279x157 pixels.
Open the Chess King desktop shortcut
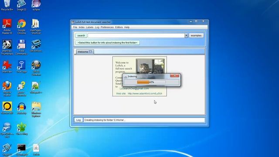[x=21, y=129]
